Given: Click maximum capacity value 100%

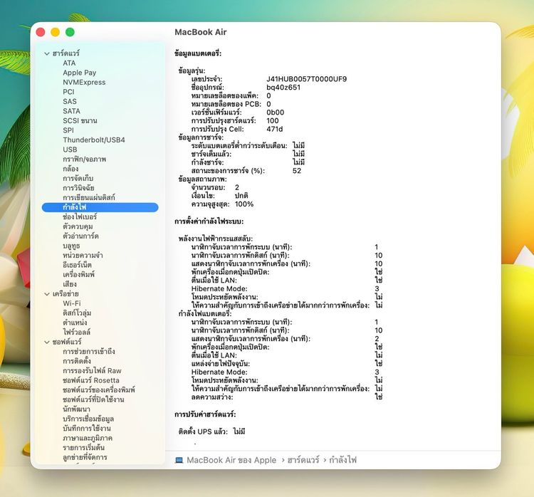Looking at the screenshot, I should coord(244,204).
